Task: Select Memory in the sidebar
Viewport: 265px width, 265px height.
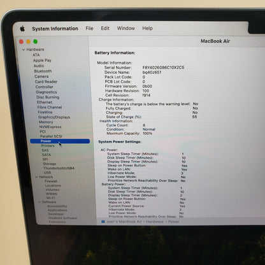Action: point(46,122)
